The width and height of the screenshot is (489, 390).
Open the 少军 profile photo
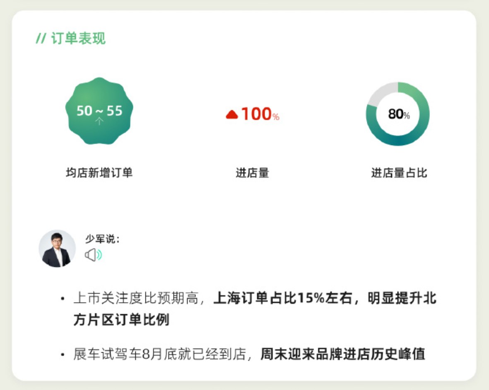57,249
